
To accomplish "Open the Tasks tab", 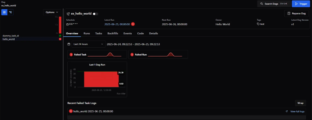I will click(x=99, y=33).
